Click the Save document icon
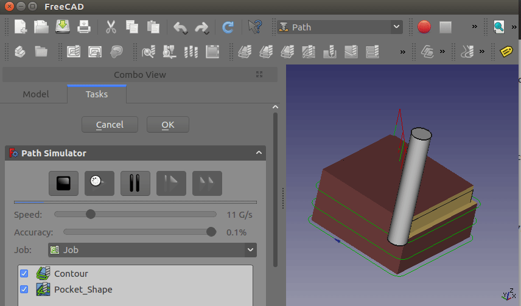 tap(63, 27)
